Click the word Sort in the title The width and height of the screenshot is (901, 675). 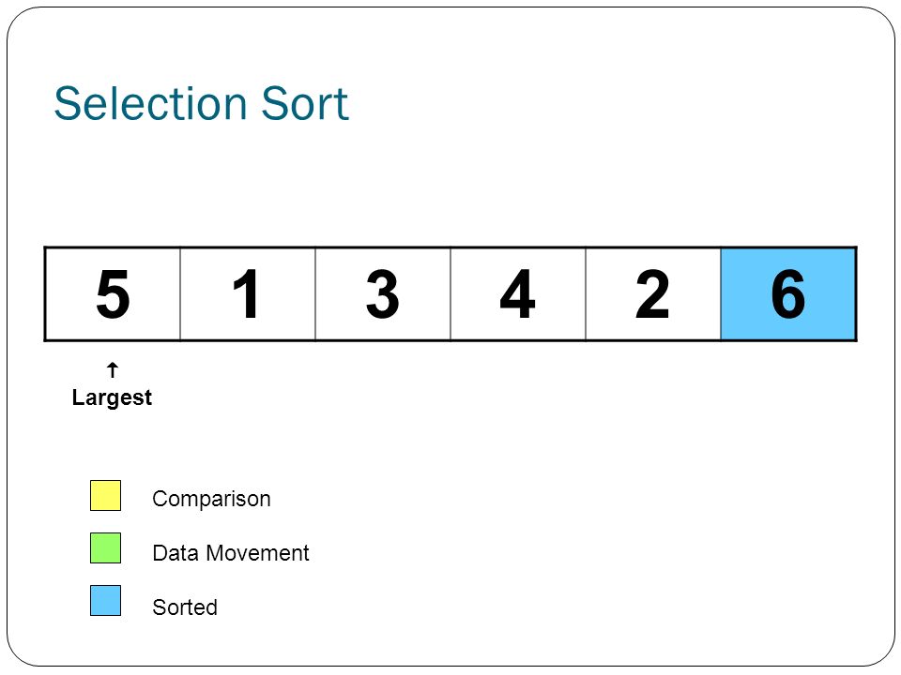305,103
